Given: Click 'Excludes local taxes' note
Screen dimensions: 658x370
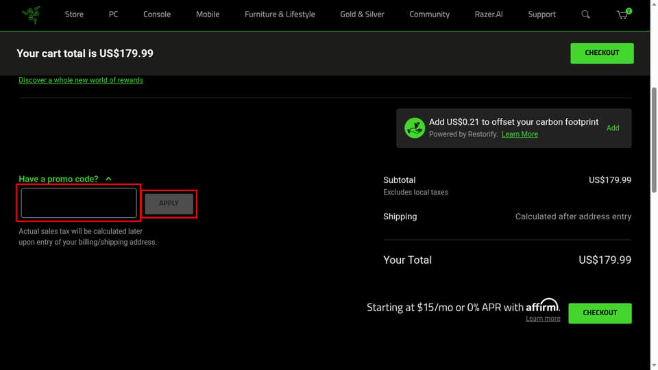Looking at the screenshot, I should click(x=415, y=192).
